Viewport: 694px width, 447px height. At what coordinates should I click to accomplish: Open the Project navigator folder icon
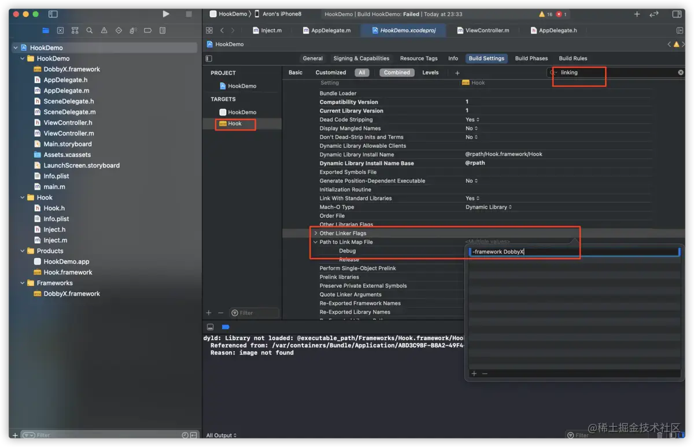click(x=46, y=31)
